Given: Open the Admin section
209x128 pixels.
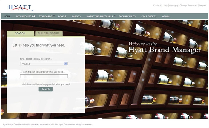Looking at the screenshot, I should click(166, 16).
